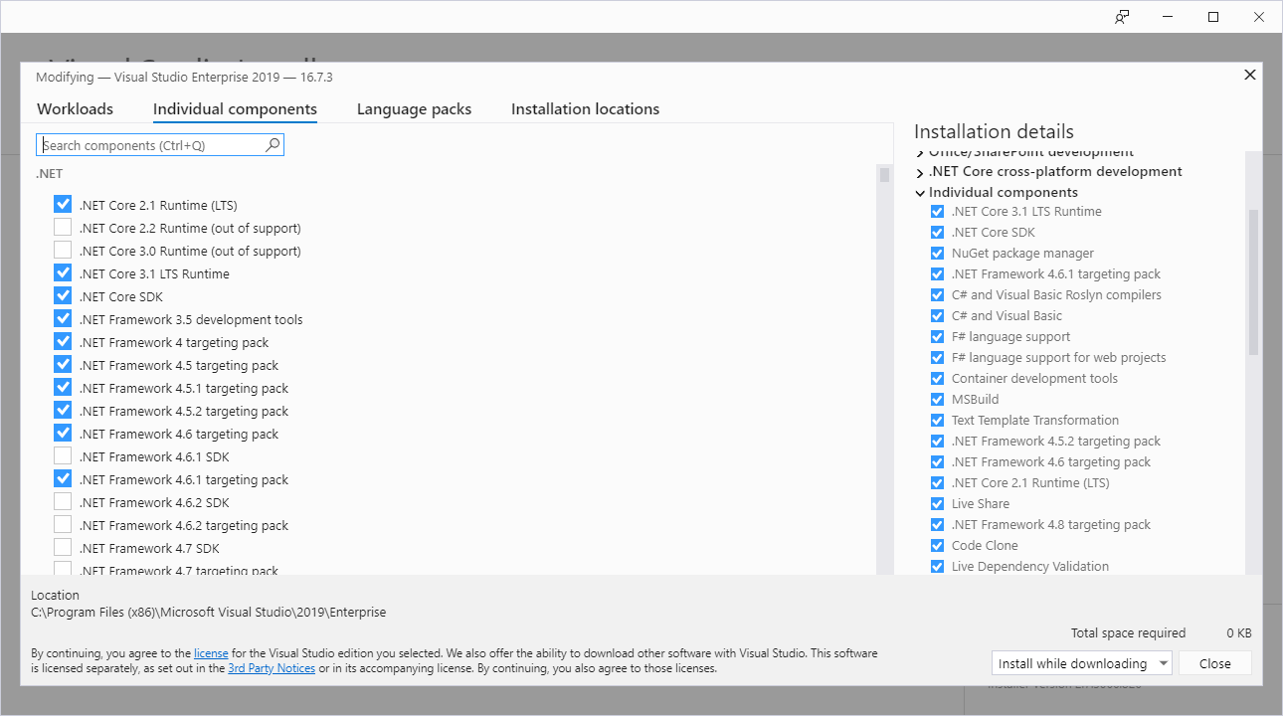Screen dimensions: 1283x716
Task: Click the .NET category heading
Action: (x=49, y=174)
